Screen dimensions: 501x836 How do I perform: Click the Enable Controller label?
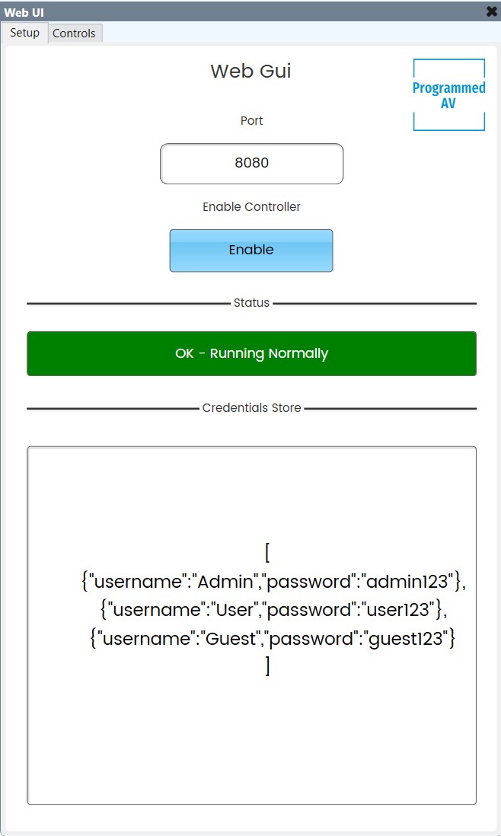(250, 206)
